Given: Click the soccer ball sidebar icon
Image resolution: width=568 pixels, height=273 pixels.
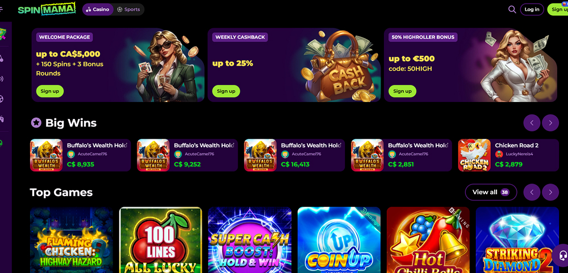Looking at the screenshot, I should coord(2,98).
